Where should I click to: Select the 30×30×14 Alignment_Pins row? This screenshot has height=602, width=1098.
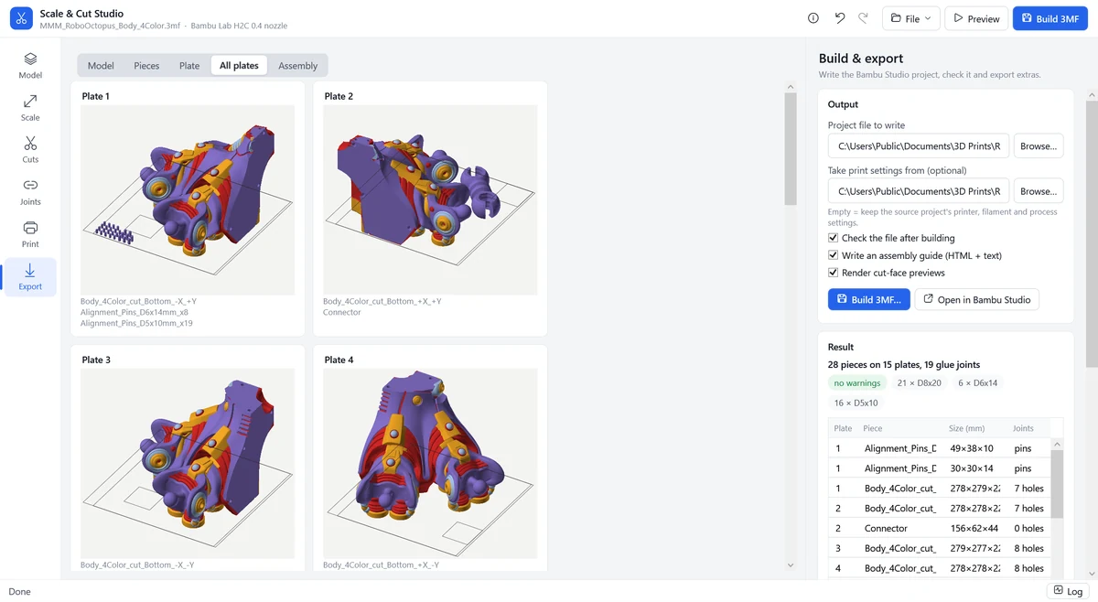(940, 468)
